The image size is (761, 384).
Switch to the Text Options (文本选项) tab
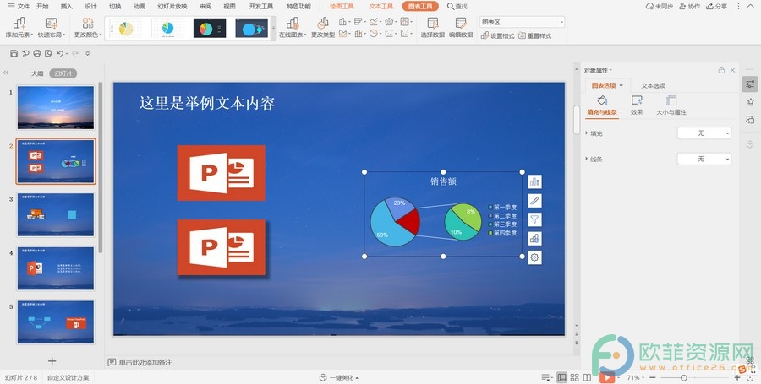click(x=654, y=86)
